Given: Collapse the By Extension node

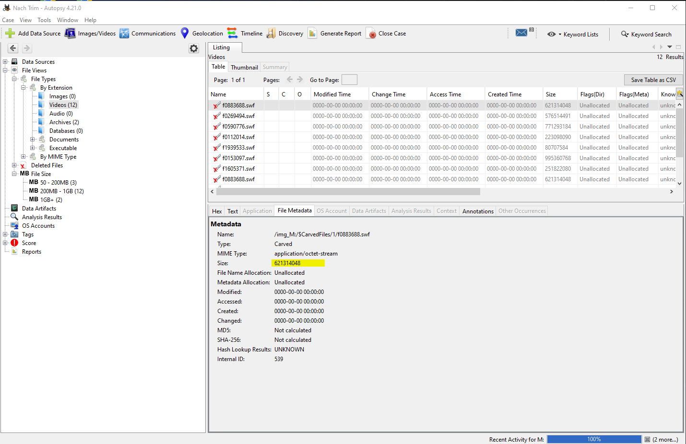Looking at the screenshot, I should (x=24, y=87).
